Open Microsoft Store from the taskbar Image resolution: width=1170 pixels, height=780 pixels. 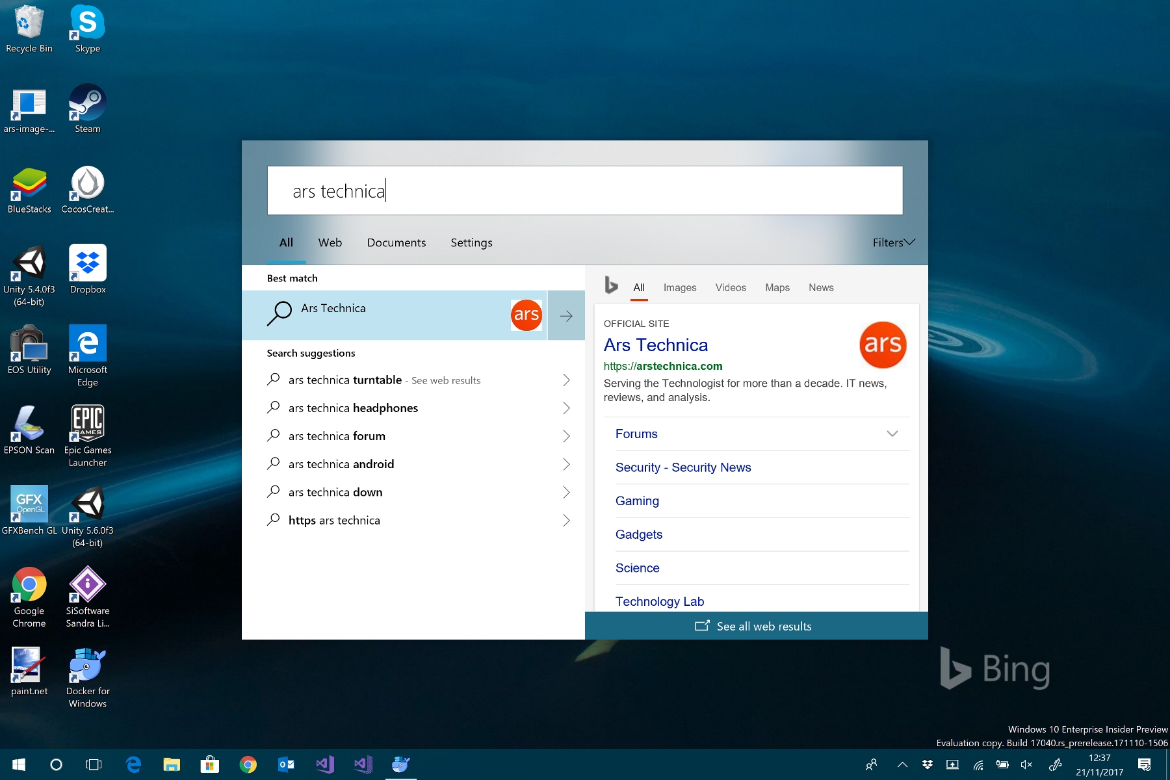[209, 764]
